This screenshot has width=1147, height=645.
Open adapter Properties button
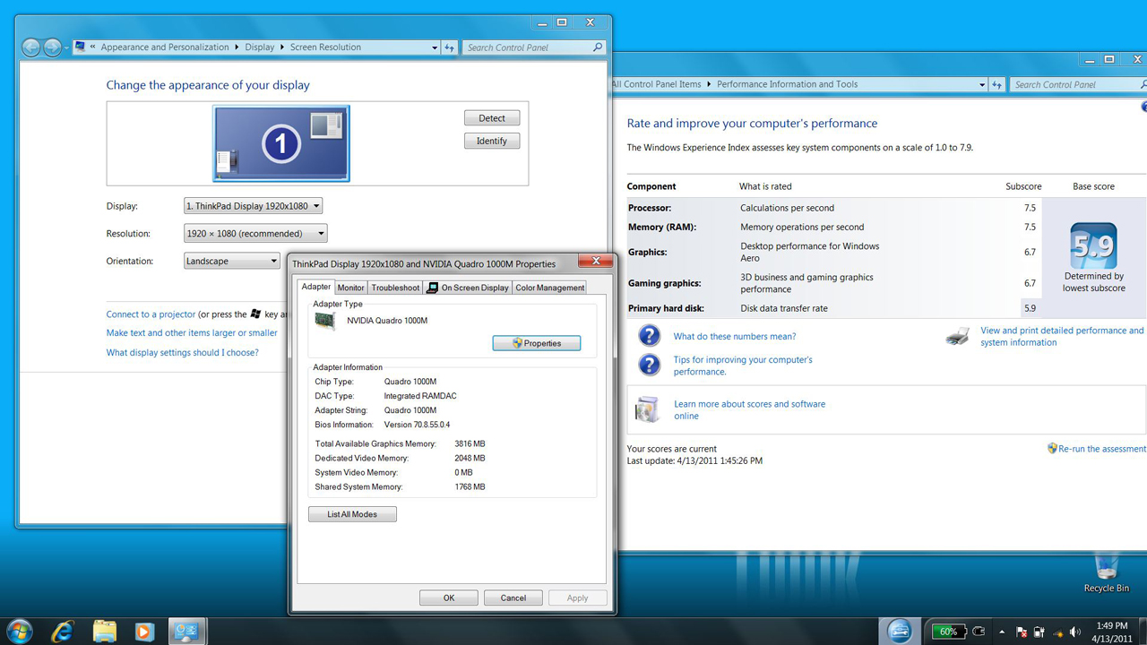(x=537, y=343)
